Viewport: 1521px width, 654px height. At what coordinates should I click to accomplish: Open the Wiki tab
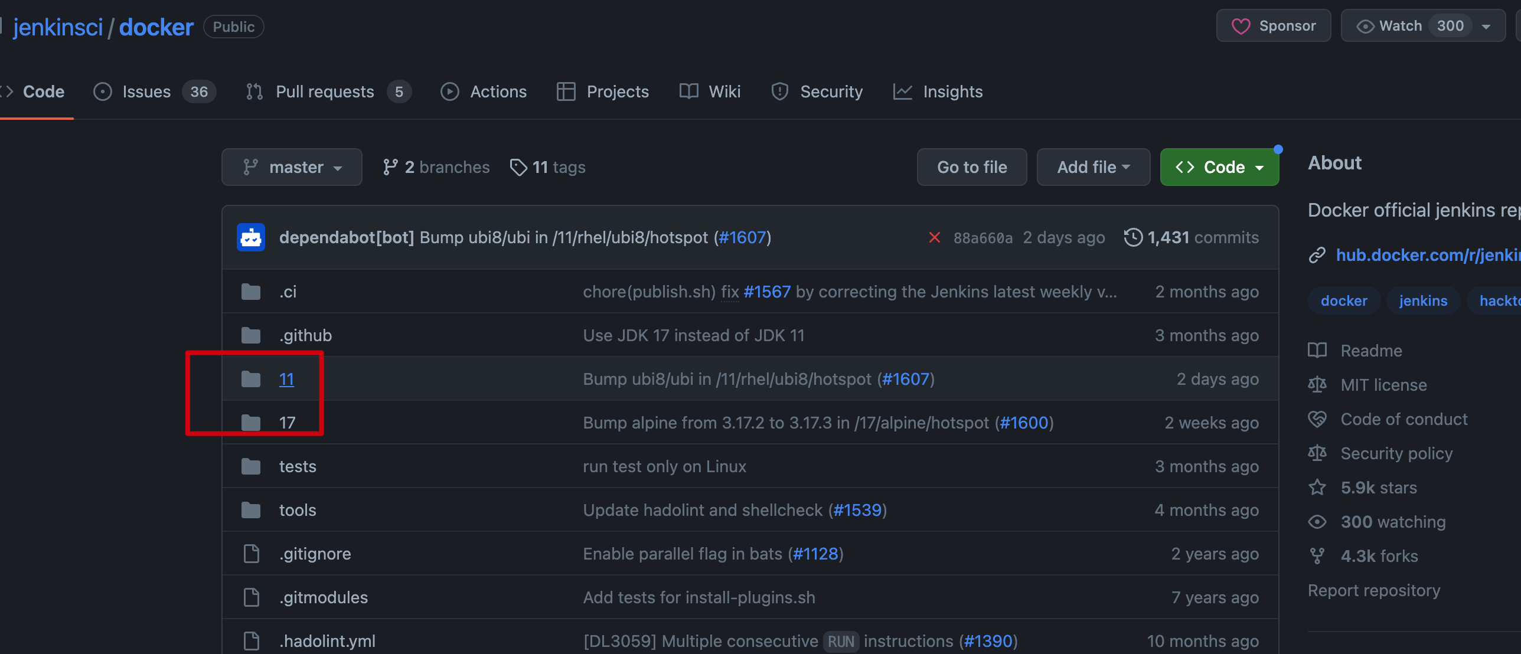[710, 91]
